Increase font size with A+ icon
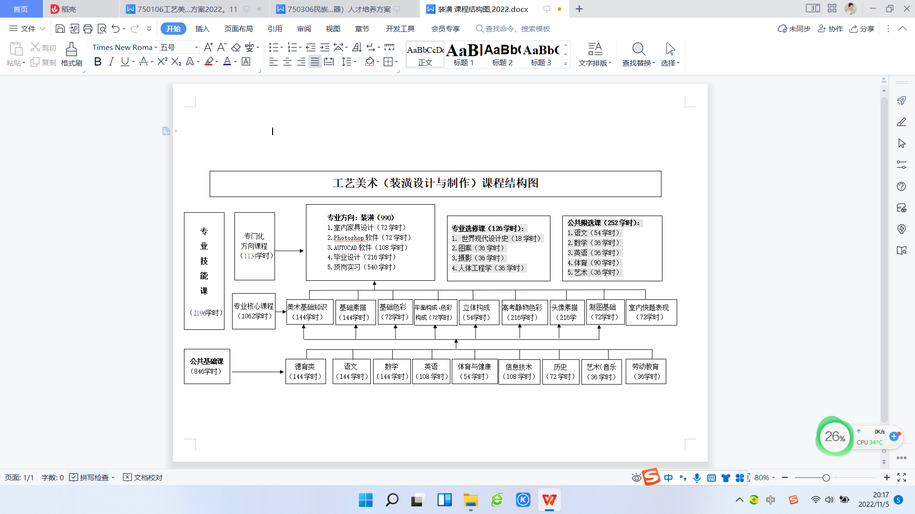The height and width of the screenshot is (514, 915). coord(208,47)
